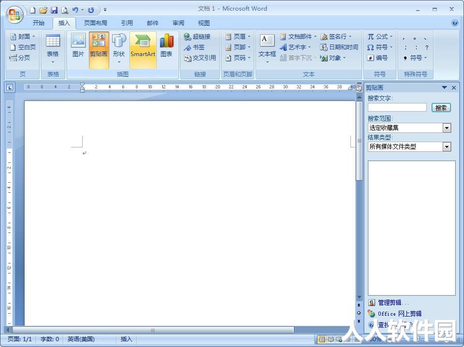The image size is (464, 347).
Task: Click the next page double-arrow button
Action: 359,321
